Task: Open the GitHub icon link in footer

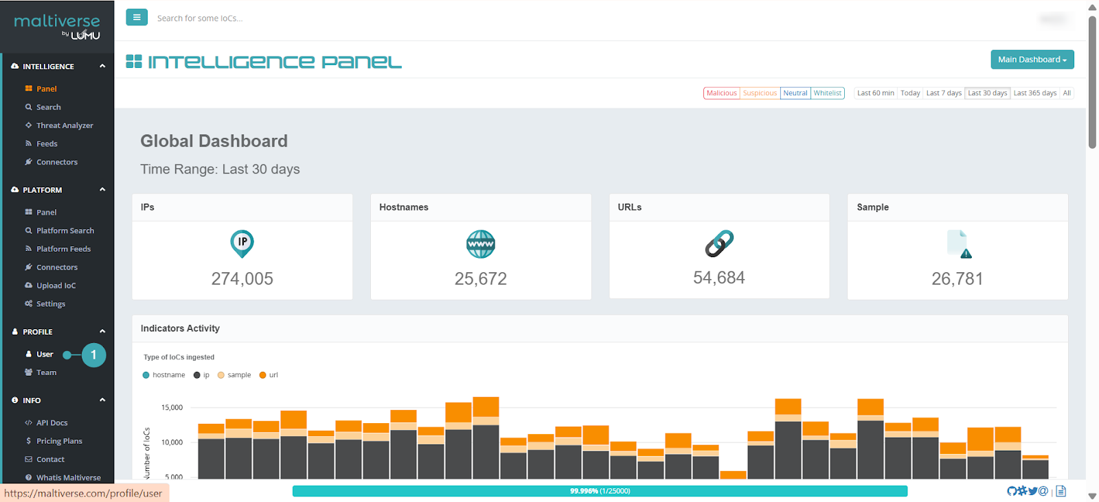Action: [1012, 491]
